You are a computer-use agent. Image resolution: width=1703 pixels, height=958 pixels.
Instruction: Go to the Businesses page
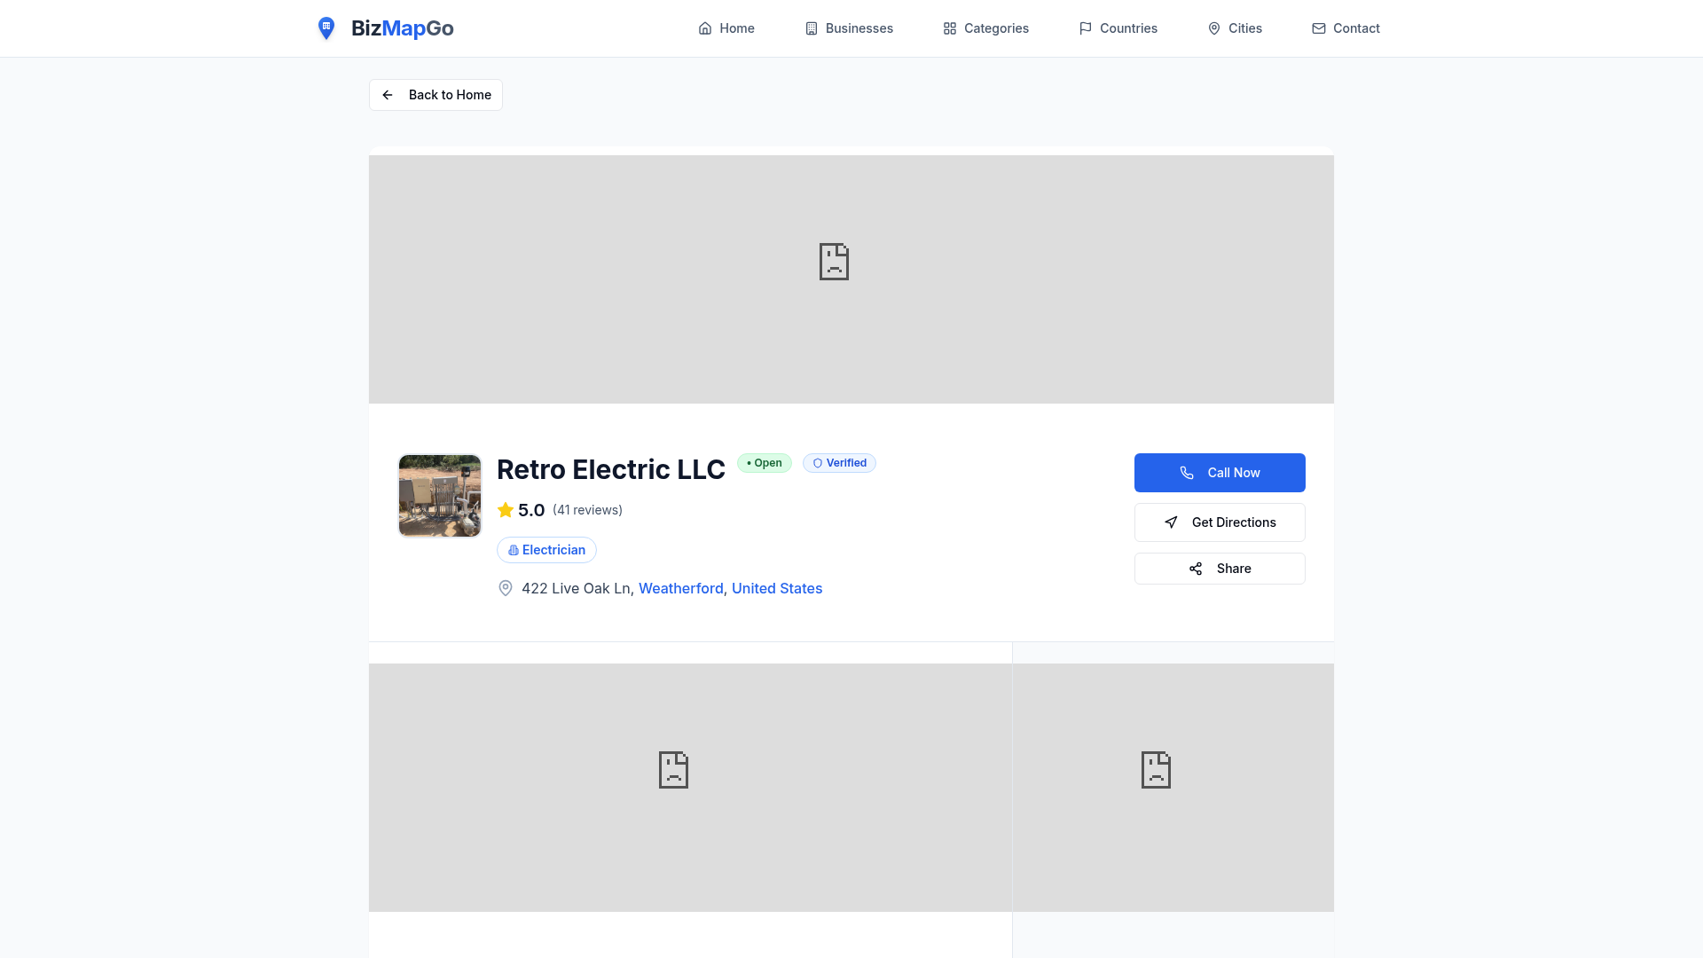coord(849,28)
